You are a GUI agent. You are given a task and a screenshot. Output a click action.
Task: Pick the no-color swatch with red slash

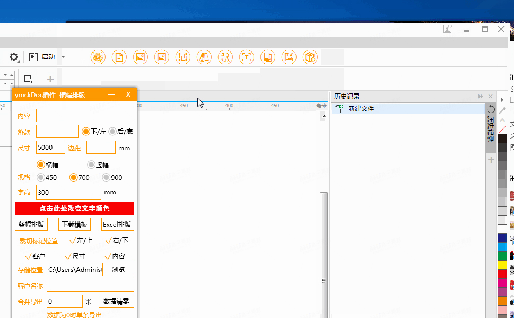click(x=502, y=130)
